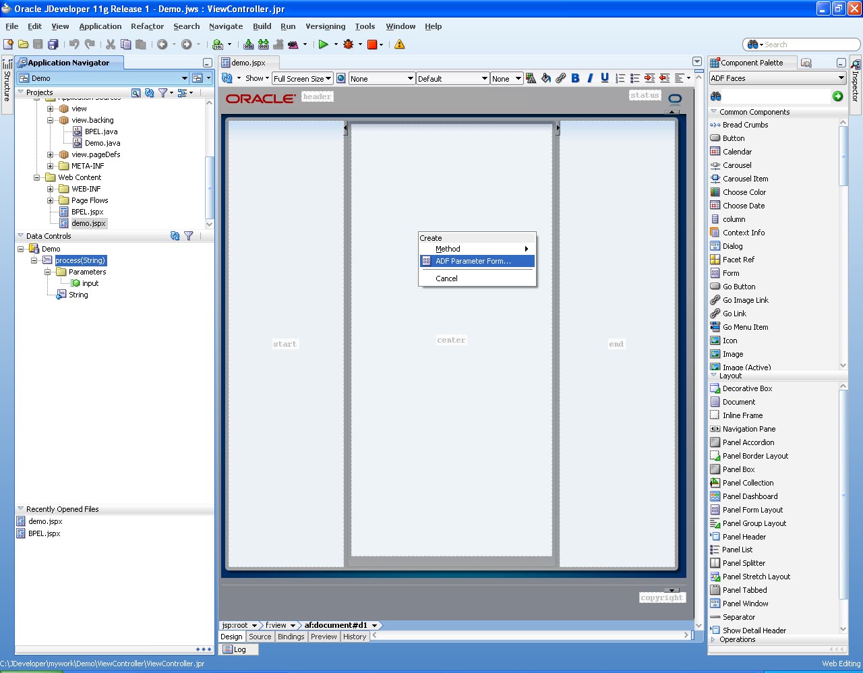Image resolution: width=863 pixels, height=673 pixels.
Task: Open the Refactor menu
Action: pos(148,26)
